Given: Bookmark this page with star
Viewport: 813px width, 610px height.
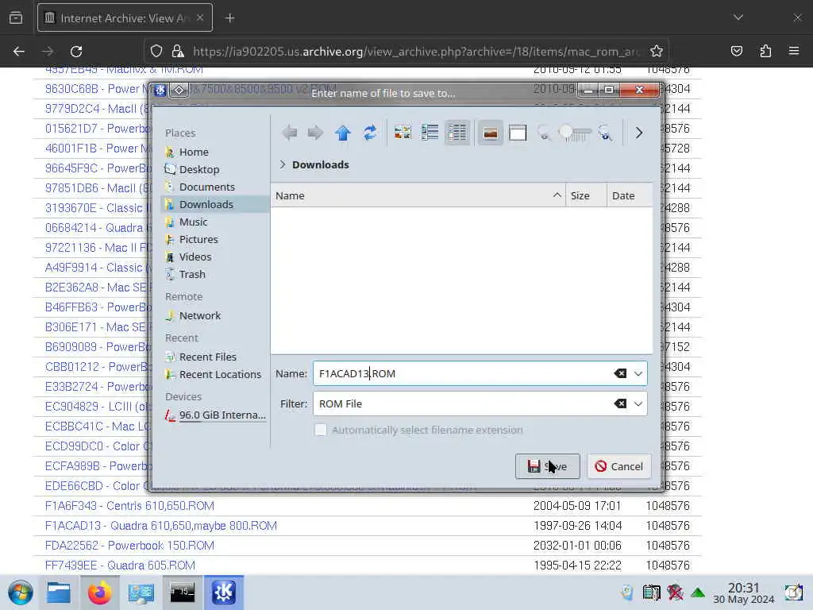Looking at the screenshot, I should click(657, 52).
